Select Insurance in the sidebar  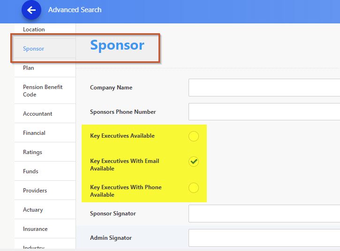coord(35,229)
